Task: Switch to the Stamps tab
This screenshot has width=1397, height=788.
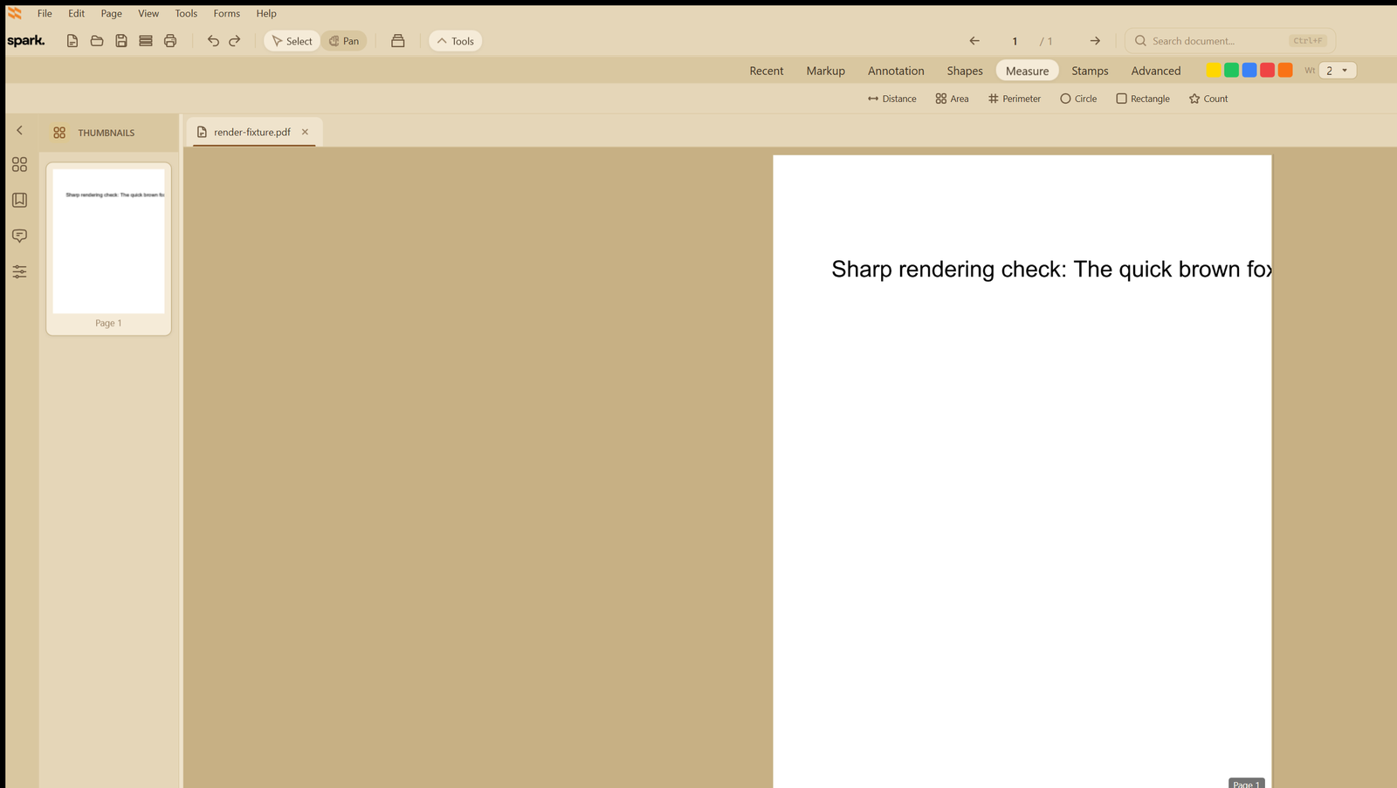Action: click(1091, 71)
